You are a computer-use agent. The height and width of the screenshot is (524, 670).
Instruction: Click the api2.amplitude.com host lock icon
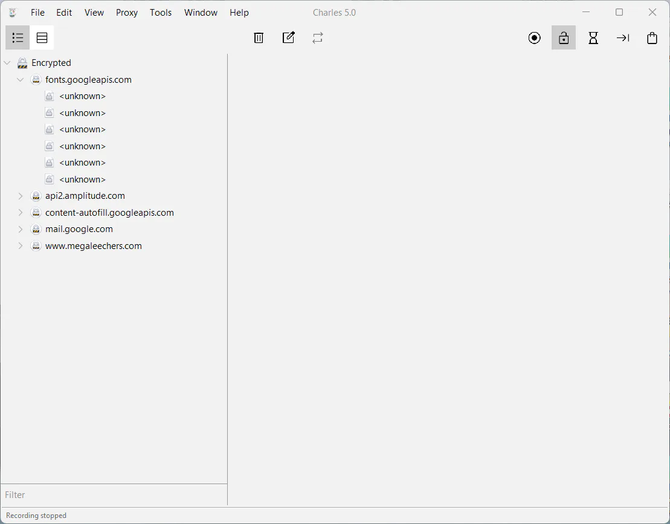coord(36,196)
